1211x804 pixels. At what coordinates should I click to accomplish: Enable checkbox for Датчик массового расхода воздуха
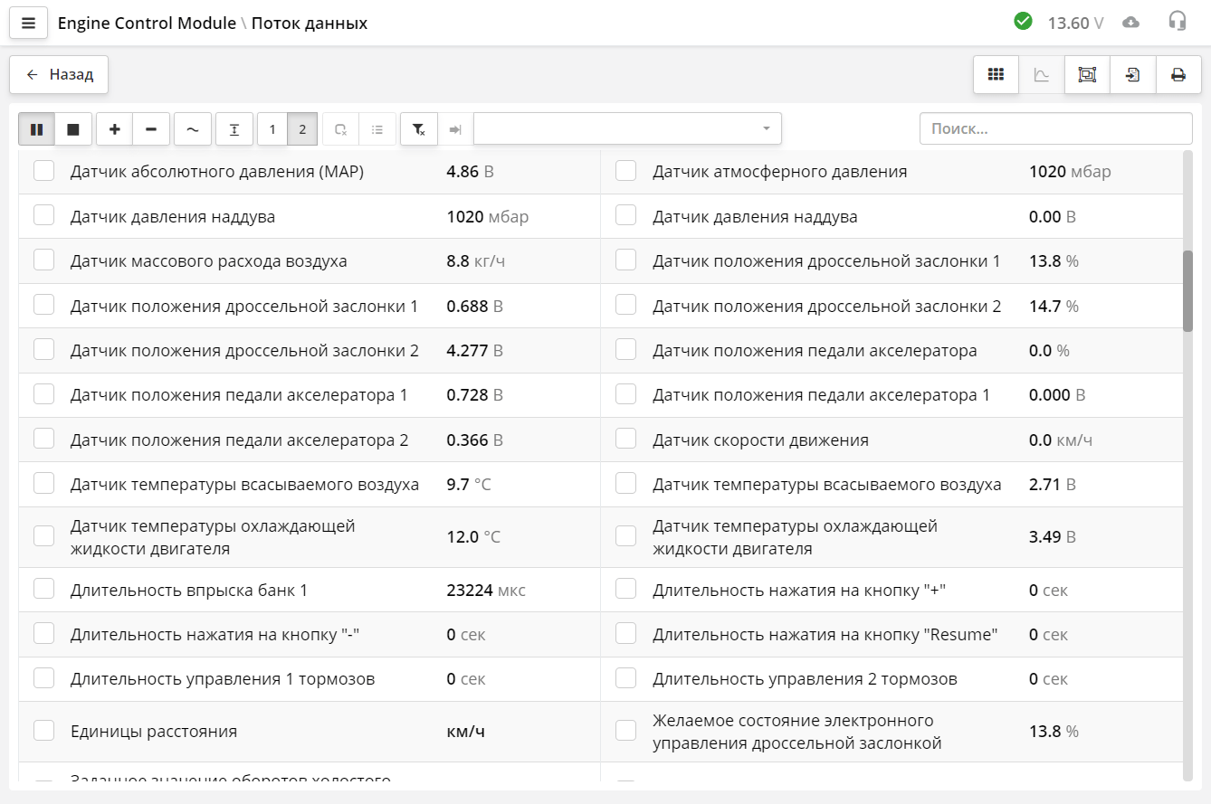(x=43, y=260)
